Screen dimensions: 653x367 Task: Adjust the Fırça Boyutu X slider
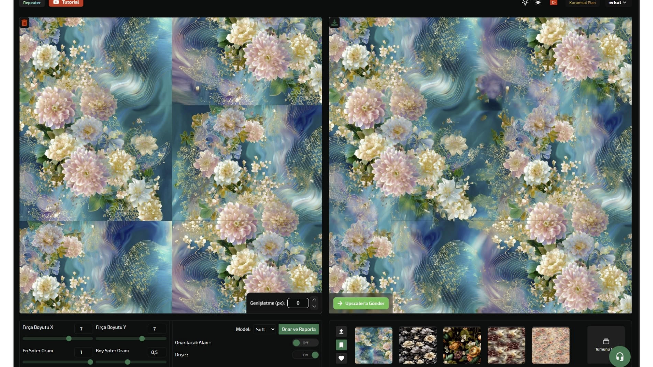[x=58, y=339]
